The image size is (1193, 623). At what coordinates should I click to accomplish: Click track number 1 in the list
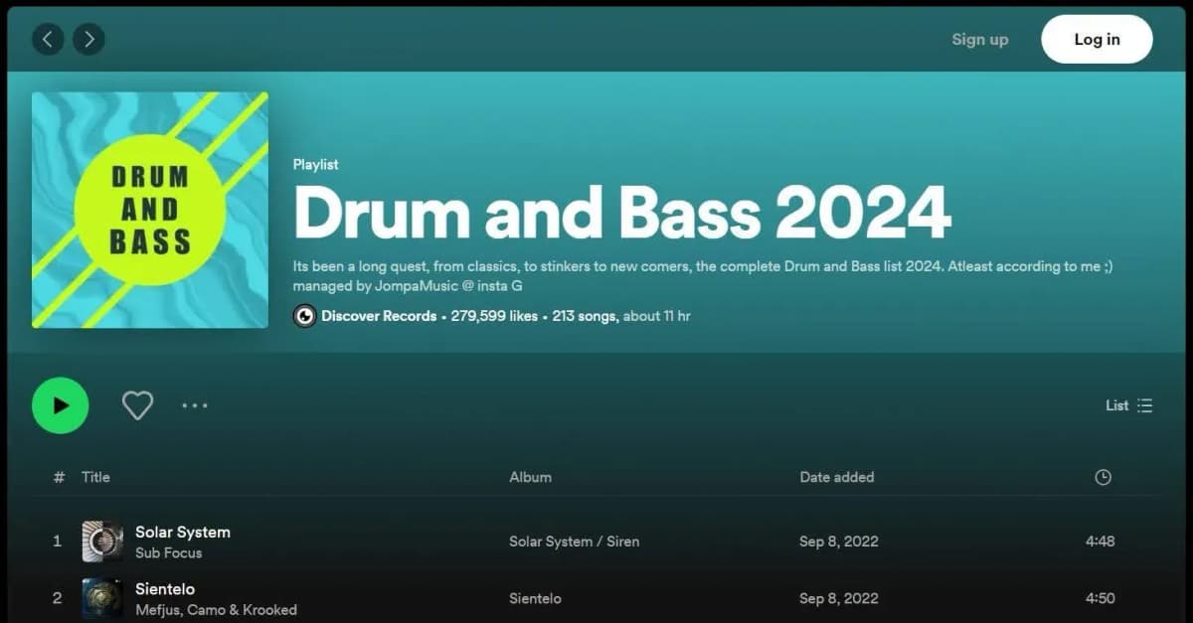click(57, 542)
